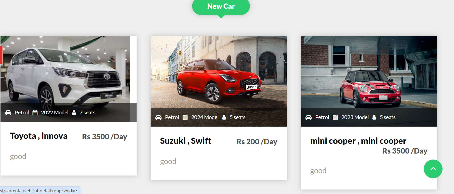Click the calendar icon next to 2022 Model
The width and height of the screenshot is (454, 194).
(x=35, y=113)
